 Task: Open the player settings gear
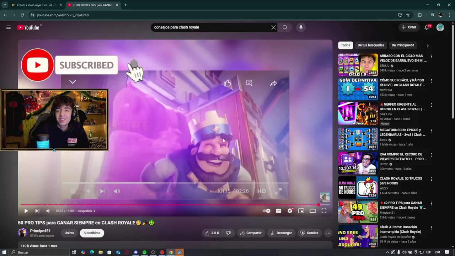290,211
